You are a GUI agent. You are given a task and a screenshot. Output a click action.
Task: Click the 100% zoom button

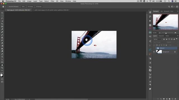point(23,7)
